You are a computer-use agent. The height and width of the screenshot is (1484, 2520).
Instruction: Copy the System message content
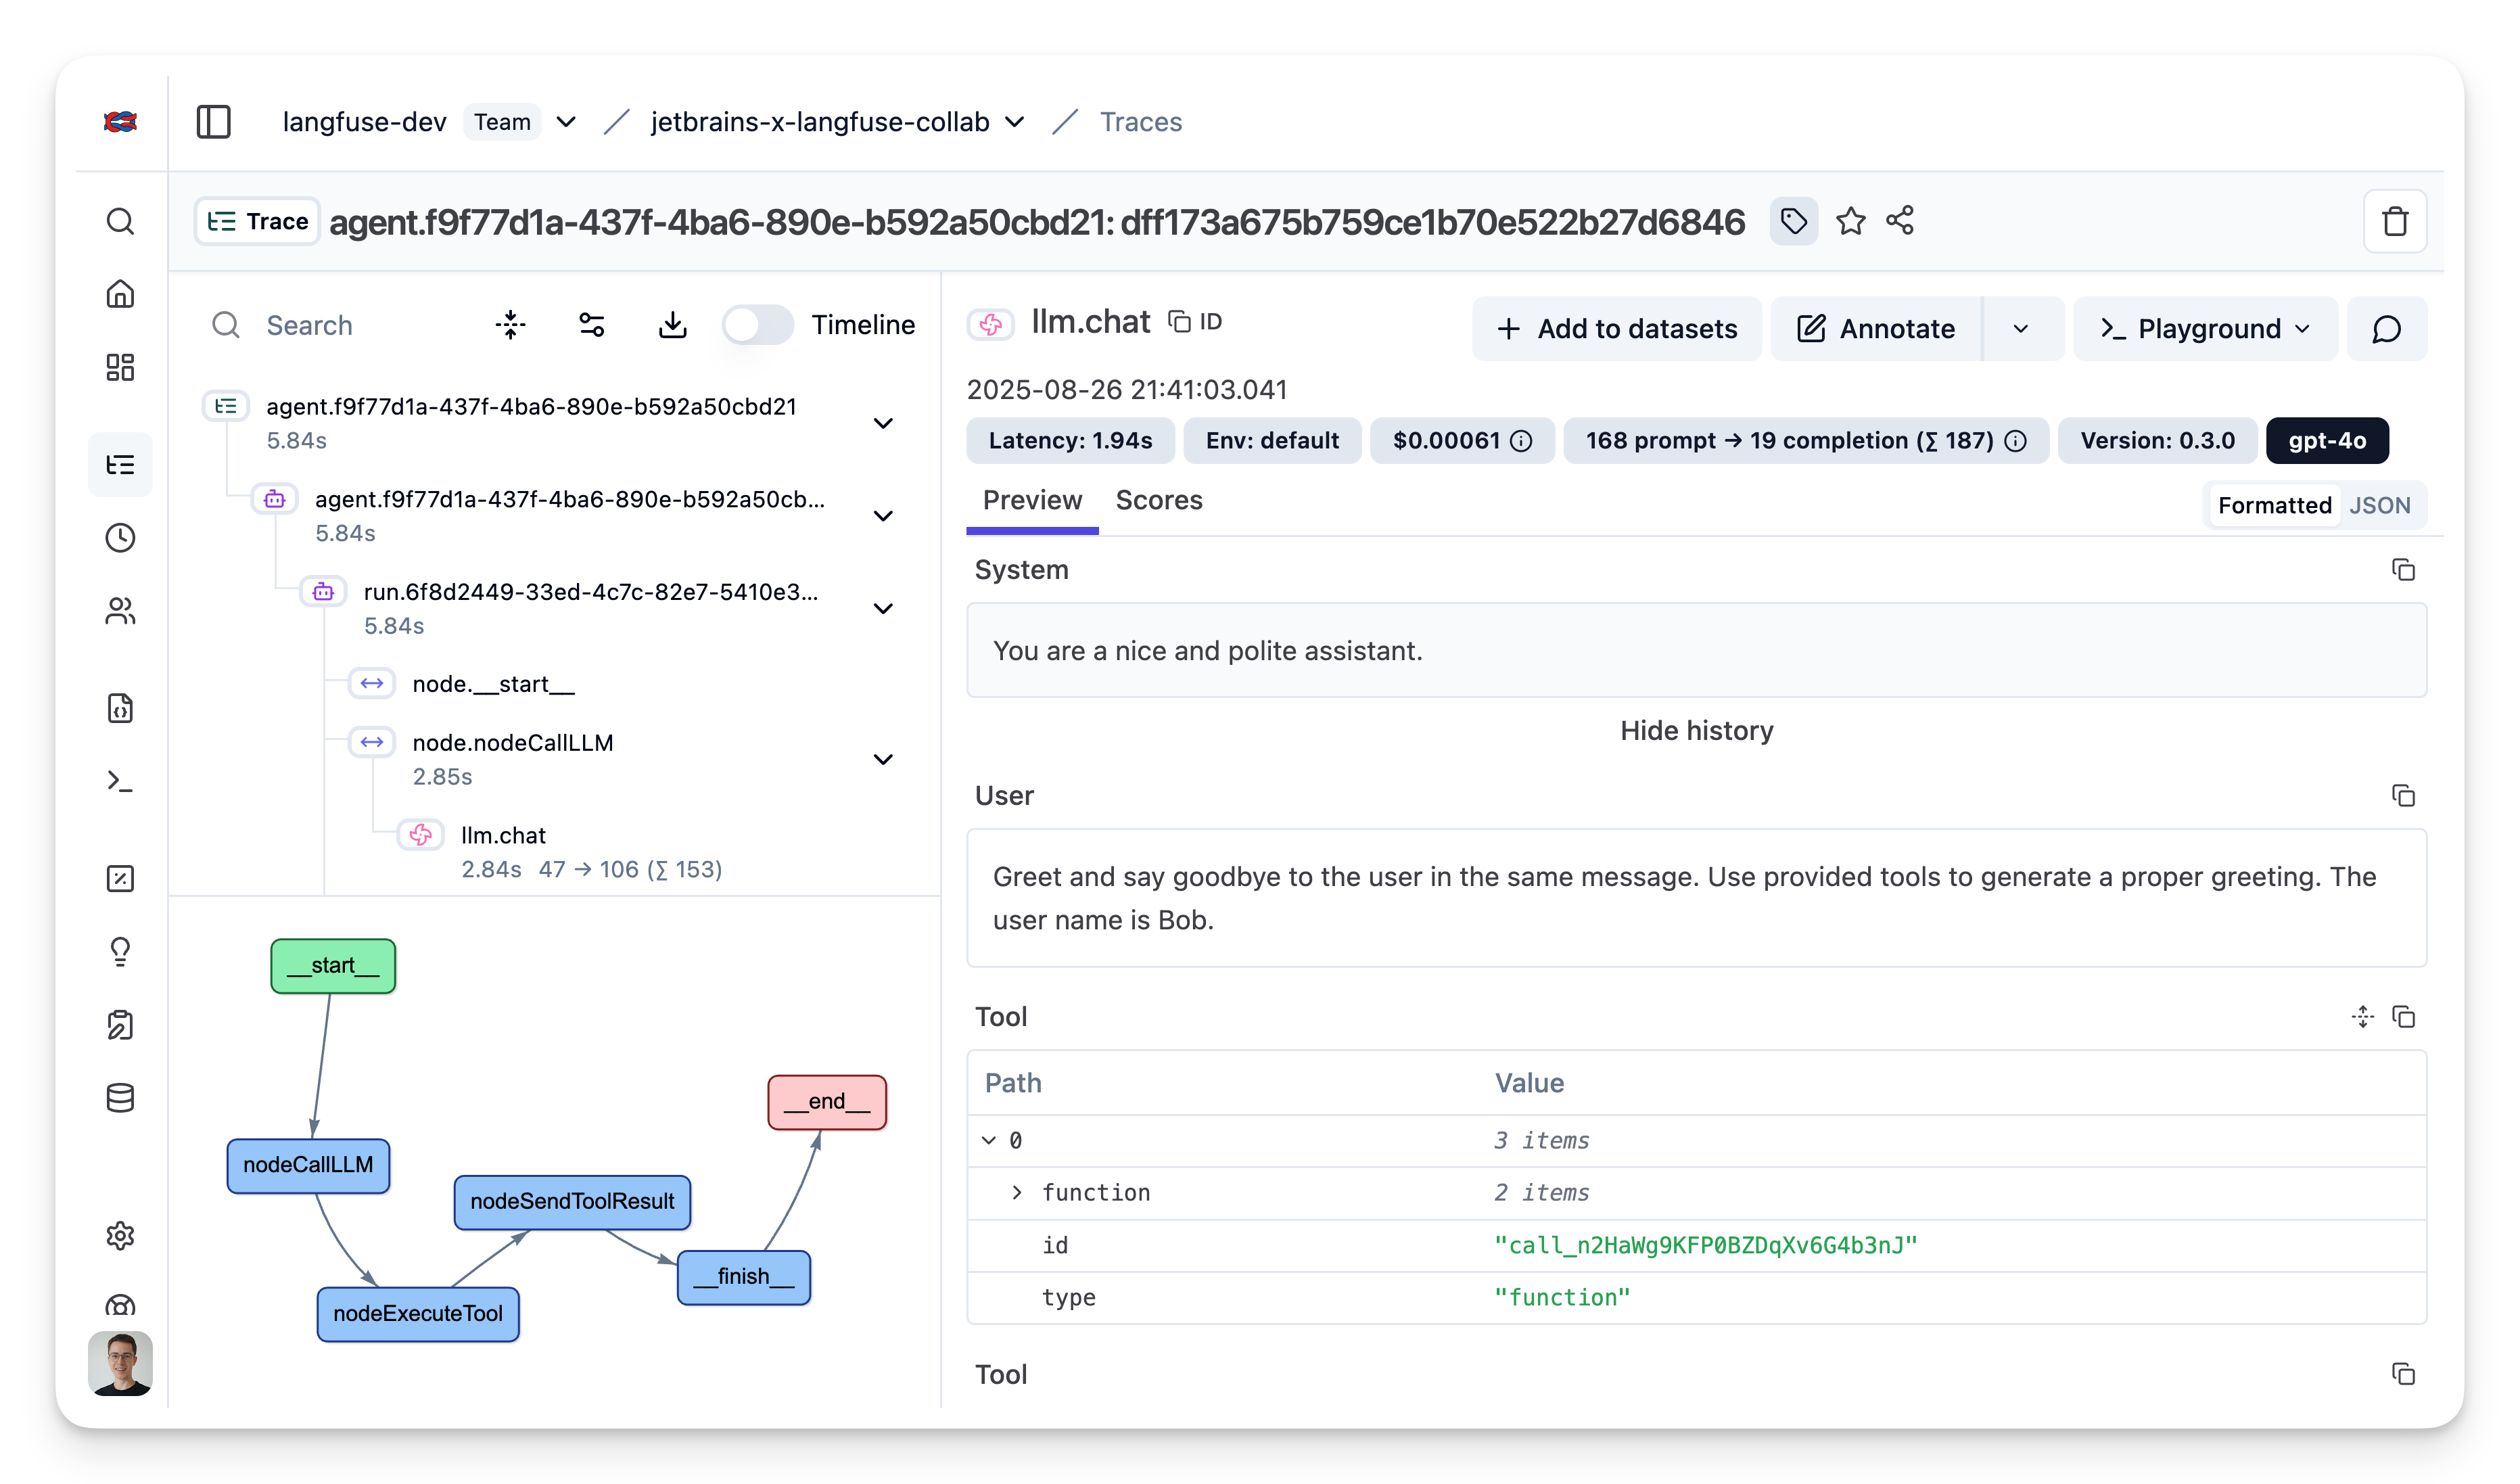click(2403, 570)
